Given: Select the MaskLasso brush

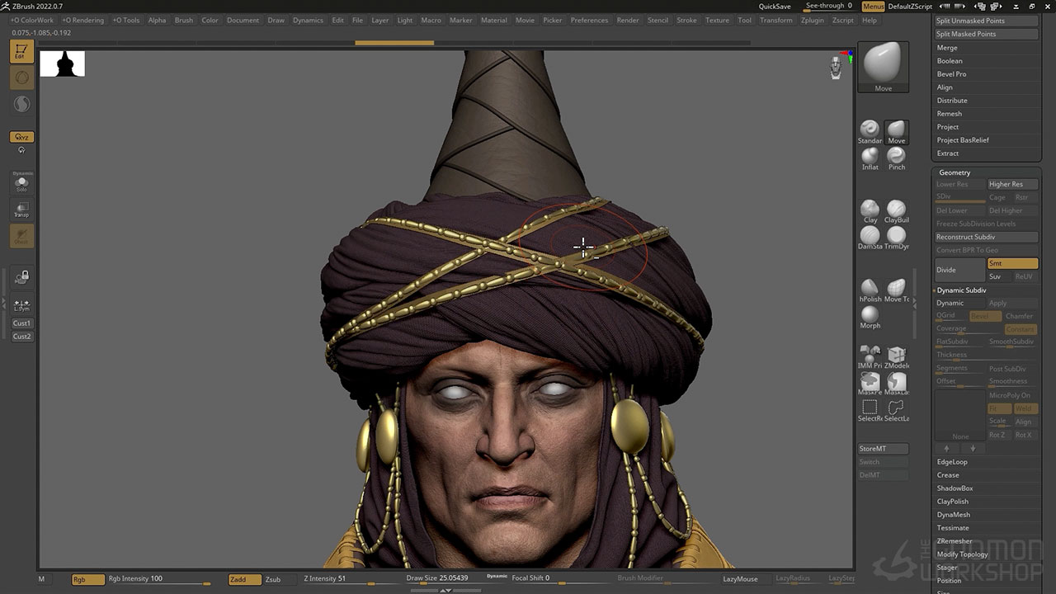Looking at the screenshot, I should [x=896, y=382].
